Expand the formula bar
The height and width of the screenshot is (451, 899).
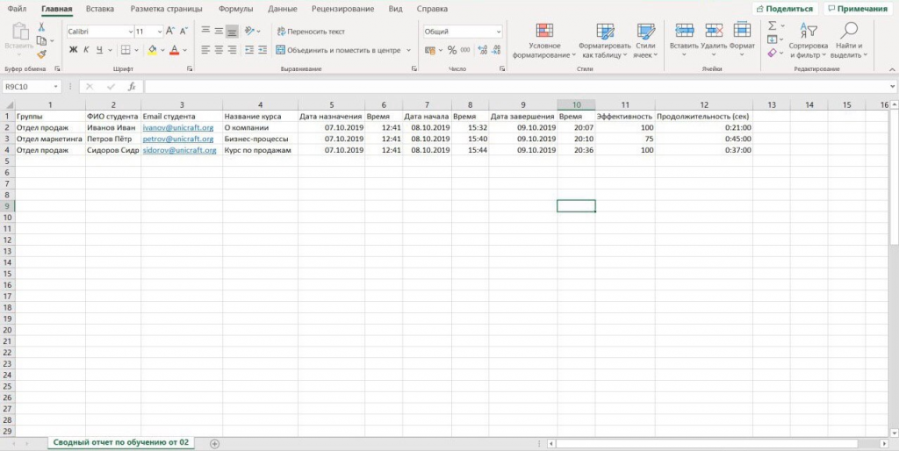pyautogui.click(x=892, y=87)
